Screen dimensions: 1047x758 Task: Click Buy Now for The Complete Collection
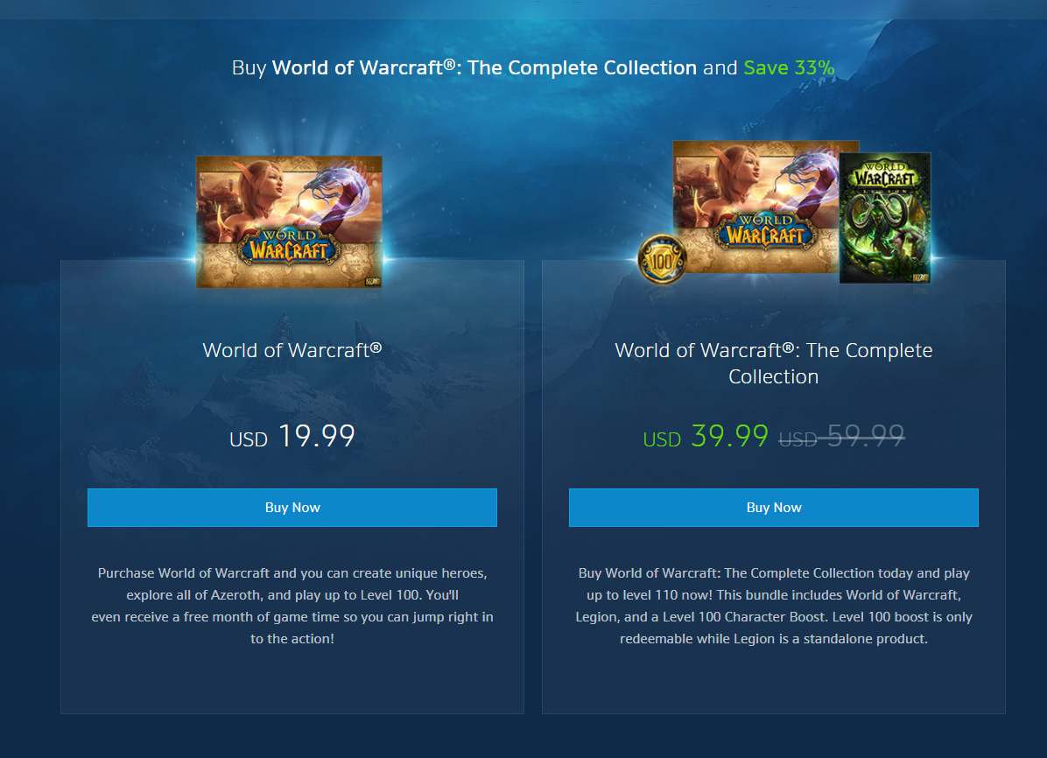(x=773, y=508)
